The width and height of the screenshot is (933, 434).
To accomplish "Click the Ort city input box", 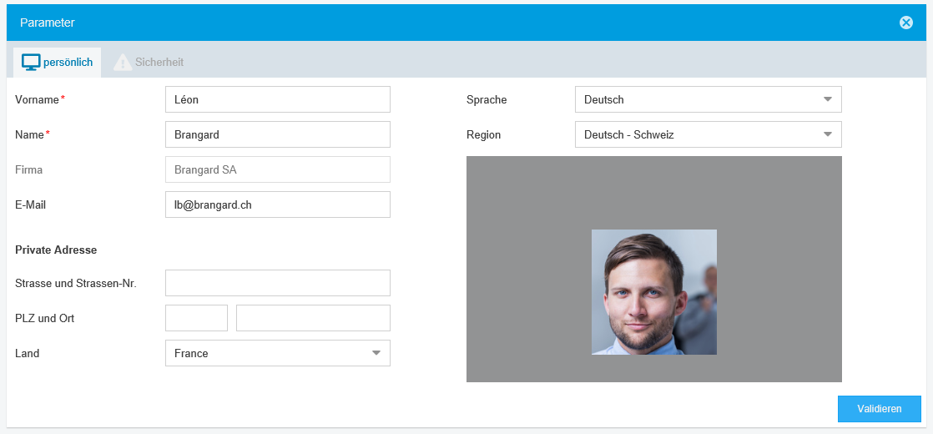I will (x=313, y=318).
